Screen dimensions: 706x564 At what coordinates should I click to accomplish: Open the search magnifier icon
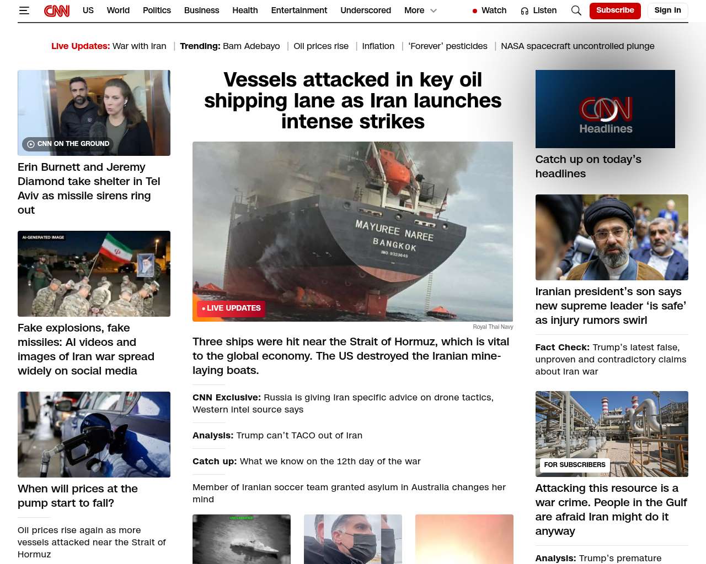click(576, 10)
